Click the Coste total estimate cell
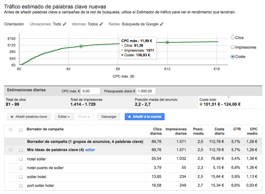Screen dimensions: 265x194 click(230, 102)
